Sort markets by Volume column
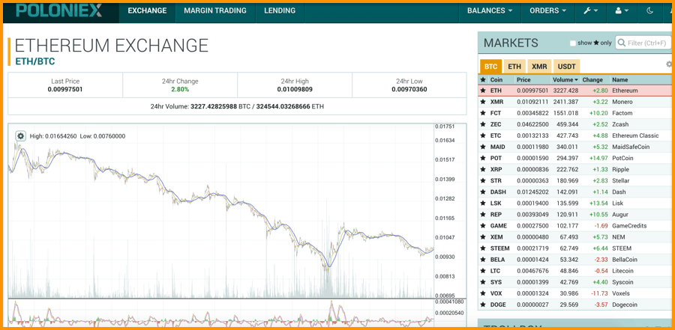The height and width of the screenshot is (330, 675). point(565,80)
